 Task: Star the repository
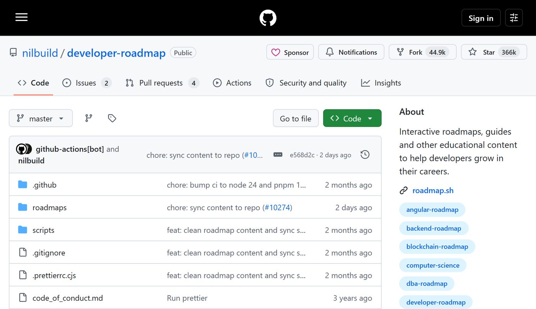pyautogui.click(x=494, y=52)
